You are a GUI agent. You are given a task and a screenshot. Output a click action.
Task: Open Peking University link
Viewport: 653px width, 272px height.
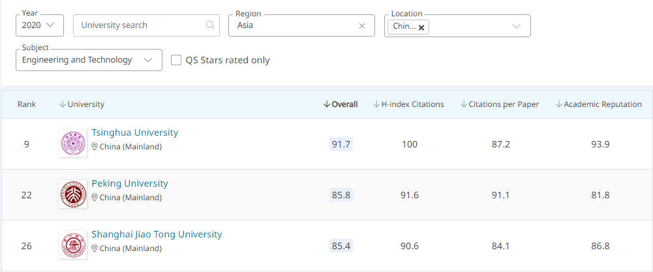point(130,183)
